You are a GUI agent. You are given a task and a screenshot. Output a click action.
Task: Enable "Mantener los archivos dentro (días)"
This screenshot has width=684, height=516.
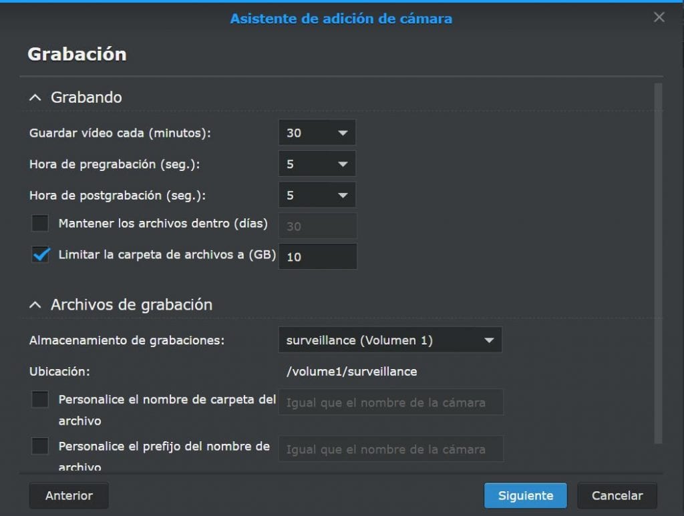39,222
